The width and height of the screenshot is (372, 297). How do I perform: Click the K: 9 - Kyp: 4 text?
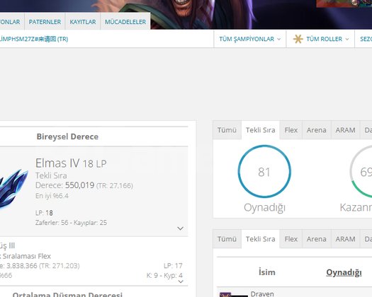pyautogui.click(x=164, y=276)
